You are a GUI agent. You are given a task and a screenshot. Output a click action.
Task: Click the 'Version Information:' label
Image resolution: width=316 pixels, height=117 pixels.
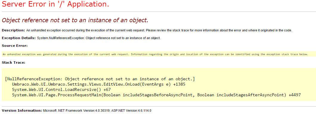point(22,110)
